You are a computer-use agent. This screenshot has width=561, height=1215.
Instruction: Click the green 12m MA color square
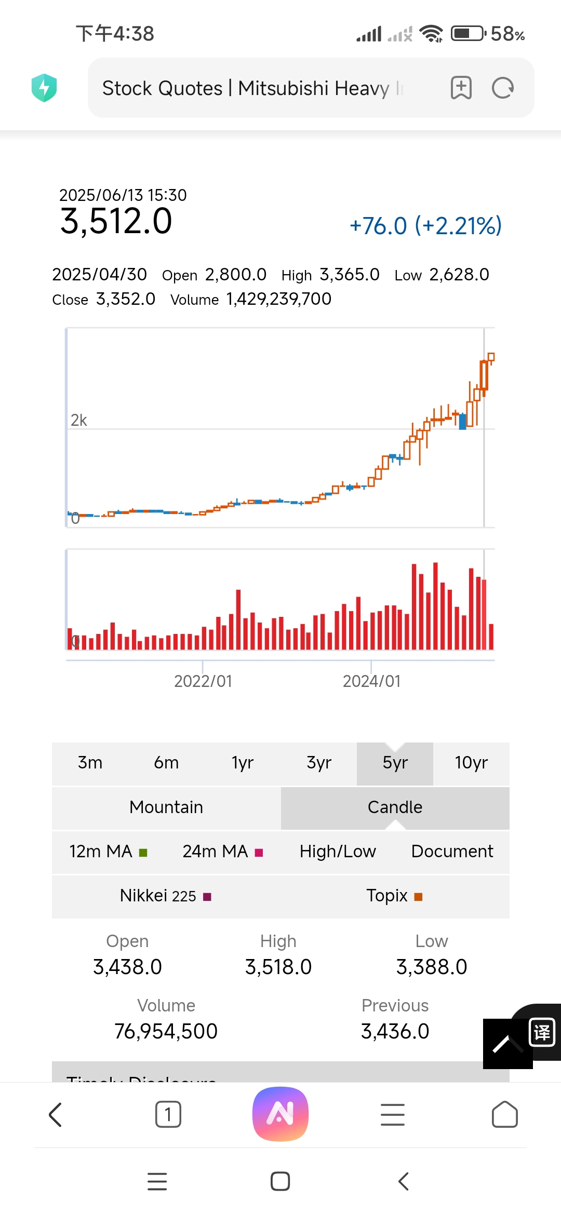pyautogui.click(x=143, y=853)
